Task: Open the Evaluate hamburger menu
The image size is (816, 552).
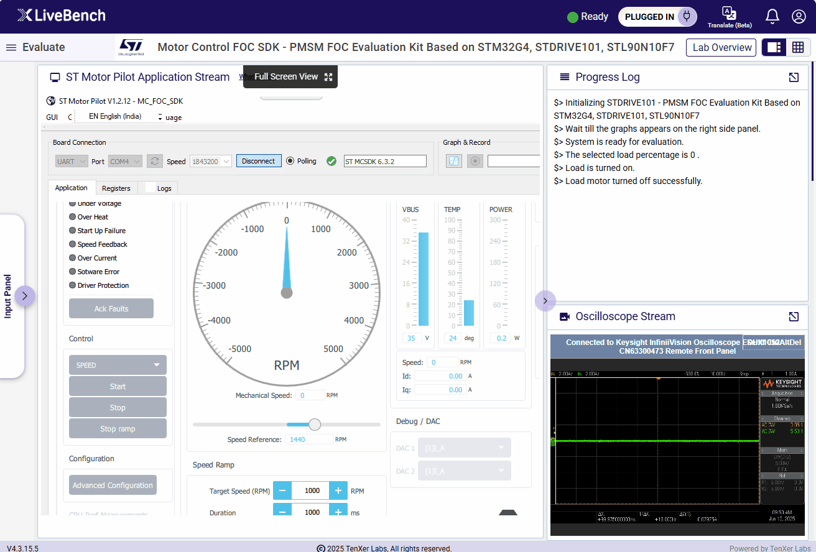Action: coord(11,47)
